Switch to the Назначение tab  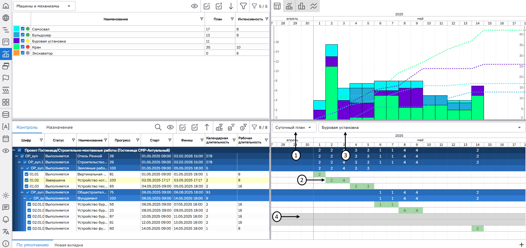pyautogui.click(x=59, y=127)
